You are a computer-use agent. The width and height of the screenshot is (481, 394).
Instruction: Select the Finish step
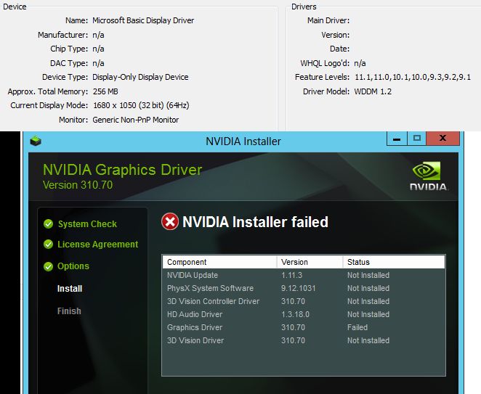69,311
